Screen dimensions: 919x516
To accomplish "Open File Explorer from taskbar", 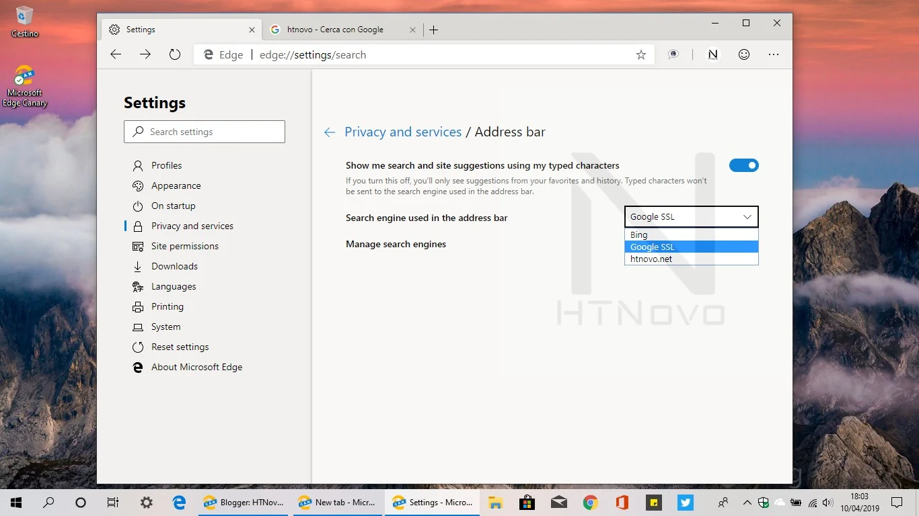I will [496, 502].
